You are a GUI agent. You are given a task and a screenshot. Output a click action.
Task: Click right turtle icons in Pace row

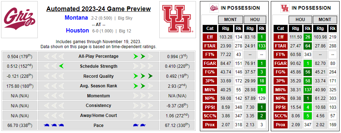[x=139, y=126]
